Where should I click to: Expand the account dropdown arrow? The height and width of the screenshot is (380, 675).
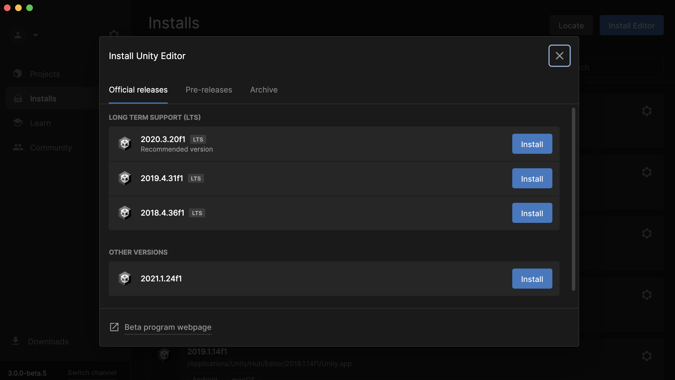click(35, 35)
